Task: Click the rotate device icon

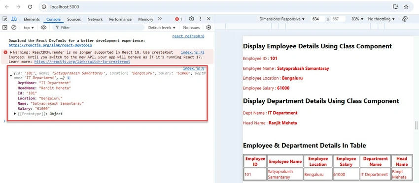Action: click(405, 19)
